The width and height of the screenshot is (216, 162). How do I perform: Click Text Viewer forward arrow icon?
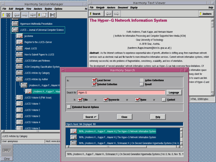tap(116, 14)
